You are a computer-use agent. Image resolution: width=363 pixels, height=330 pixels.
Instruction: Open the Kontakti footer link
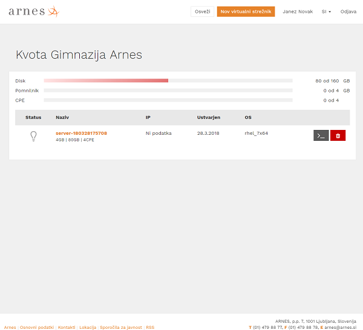pyautogui.click(x=67, y=327)
